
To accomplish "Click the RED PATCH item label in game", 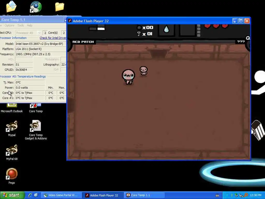I will pyautogui.click(x=83, y=42).
